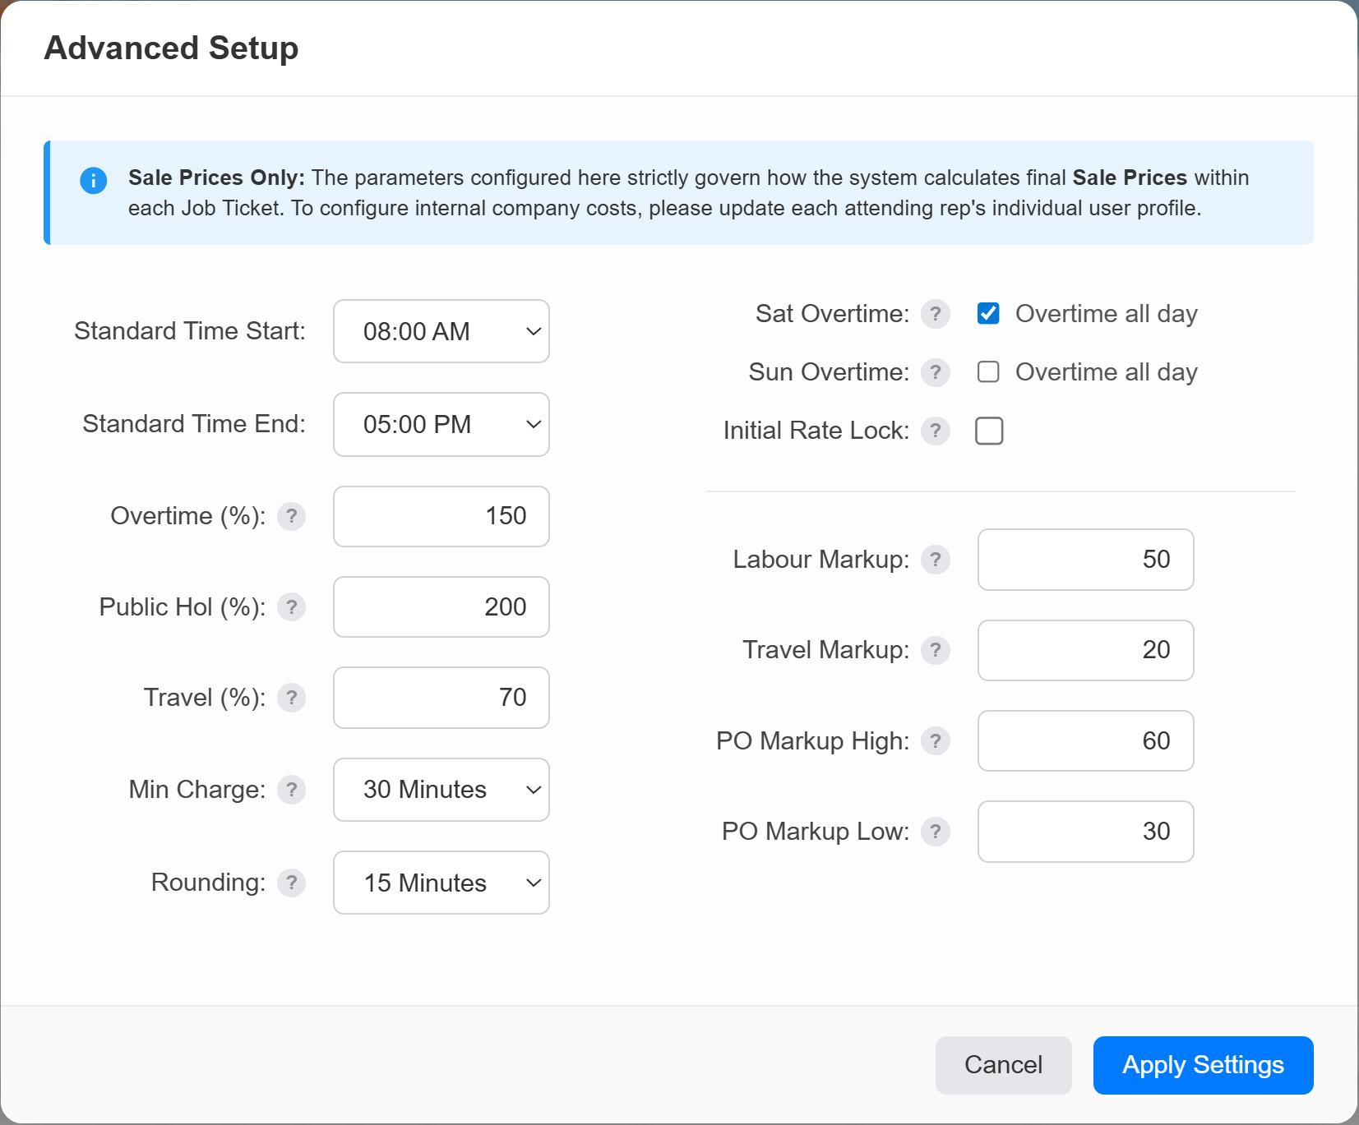Show help for Sat Overtime

click(x=935, y=314)
